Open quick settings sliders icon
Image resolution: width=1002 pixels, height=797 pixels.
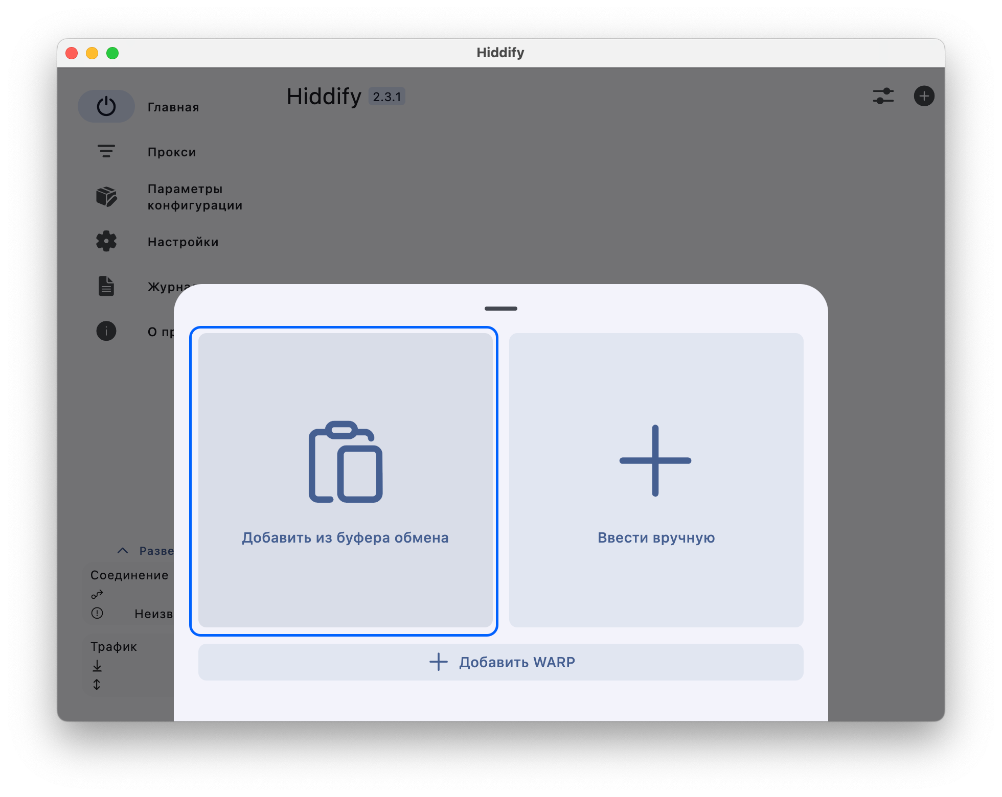pyautogui.click(x=883, y=96)
